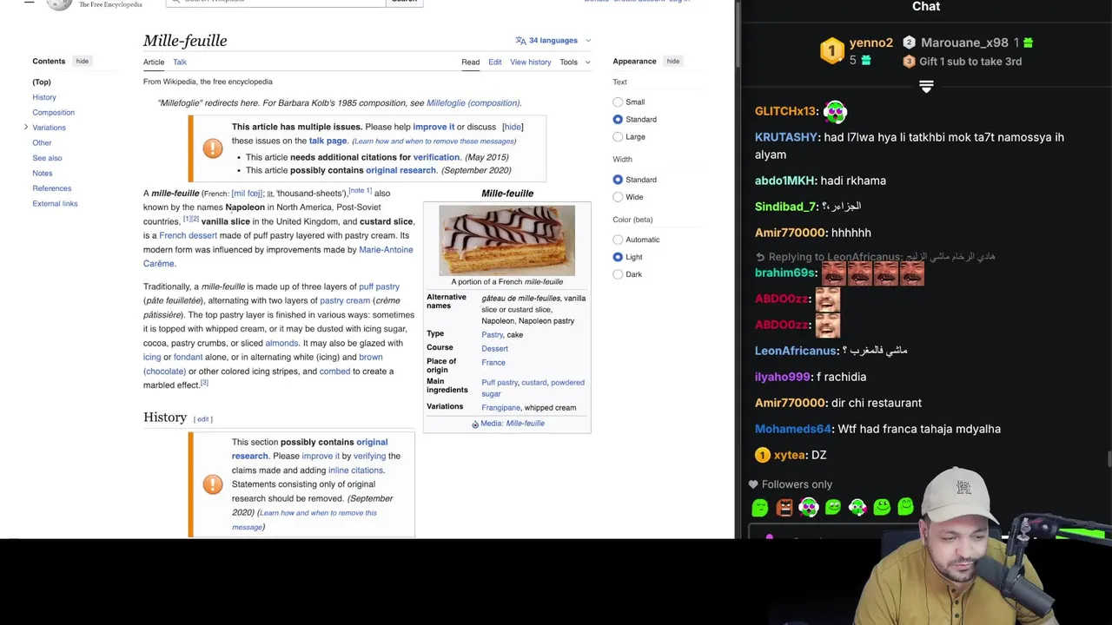Open the Tools dropdown menu

pyautogui.click(x=575, y=62)
